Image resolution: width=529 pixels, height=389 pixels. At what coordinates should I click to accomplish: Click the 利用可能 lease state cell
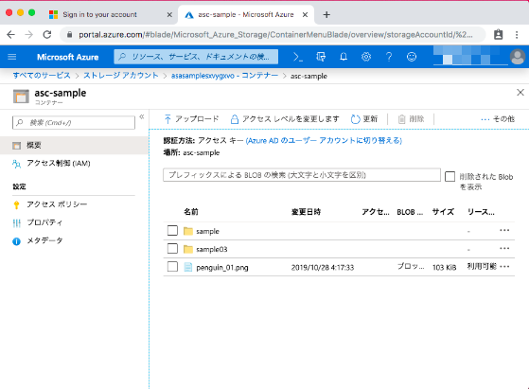pos(482,267)
